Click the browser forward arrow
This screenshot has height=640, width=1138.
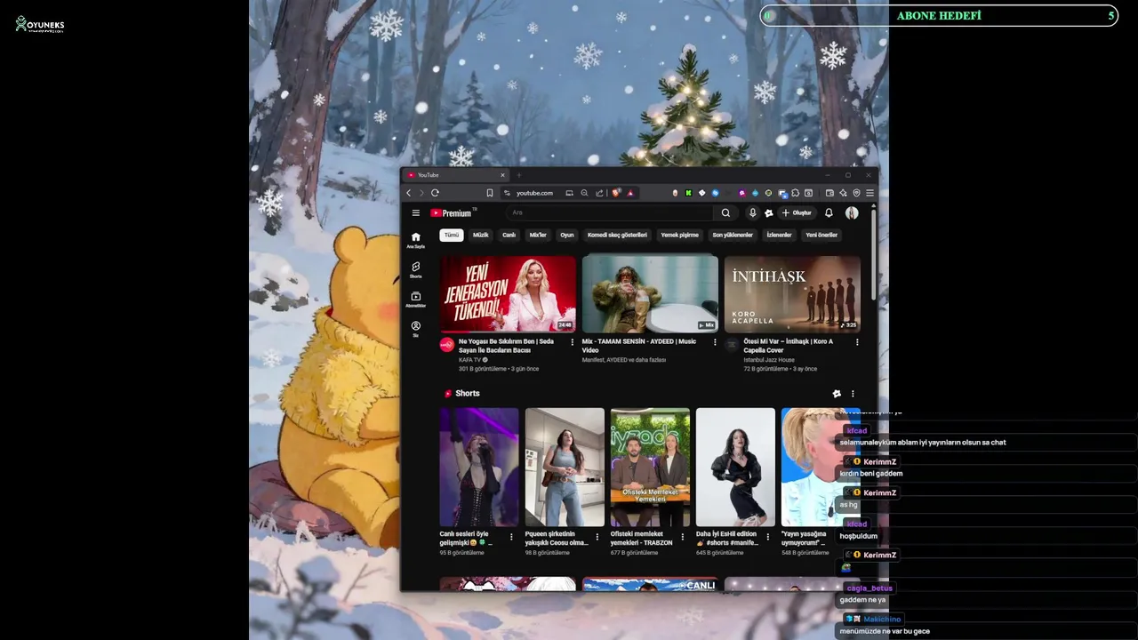(x=421, y=193)
